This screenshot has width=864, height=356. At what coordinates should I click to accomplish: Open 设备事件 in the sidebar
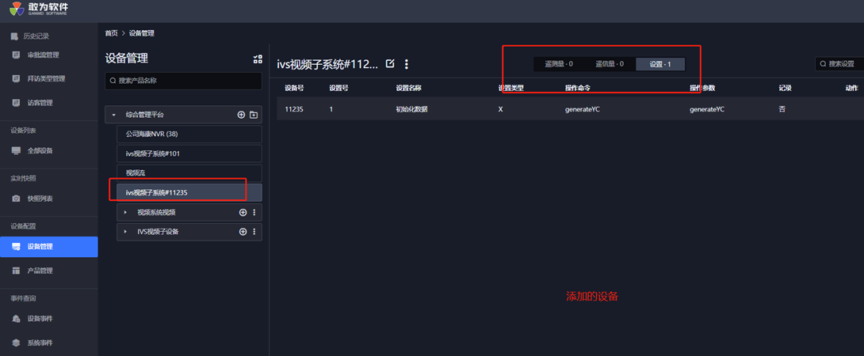point(40,319)
